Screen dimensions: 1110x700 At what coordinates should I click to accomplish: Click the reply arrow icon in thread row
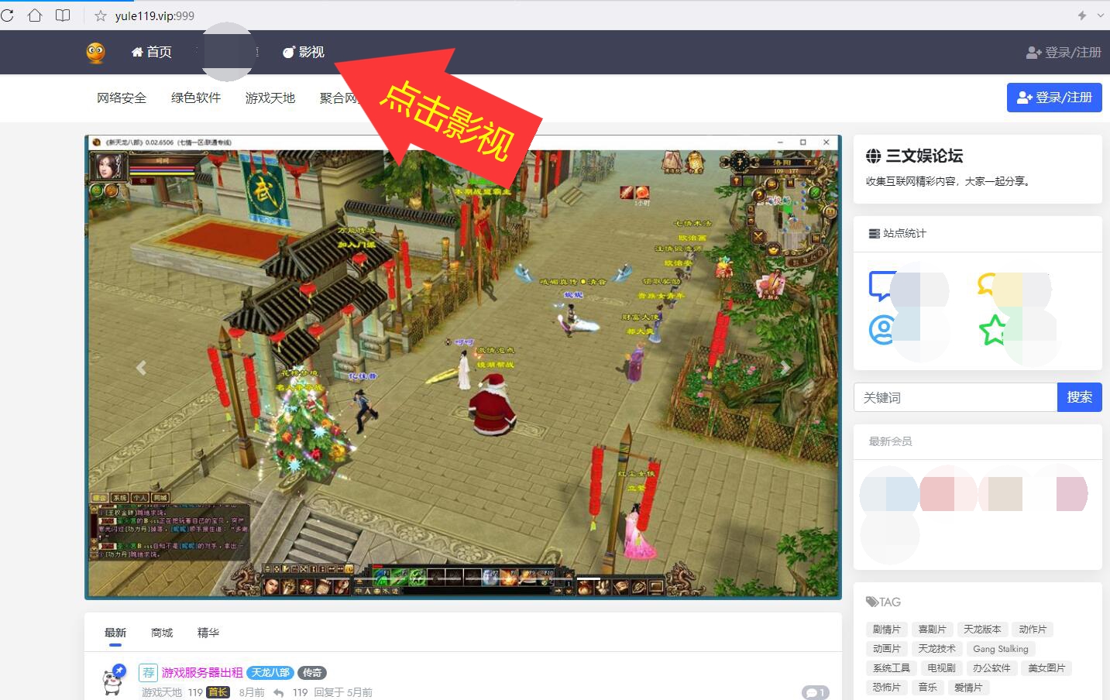tap(279, 692)
